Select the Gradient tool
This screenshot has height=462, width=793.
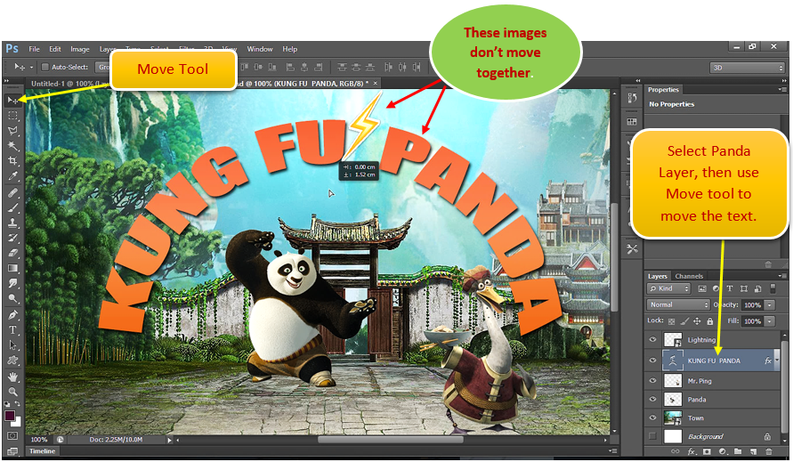[12, 268]
